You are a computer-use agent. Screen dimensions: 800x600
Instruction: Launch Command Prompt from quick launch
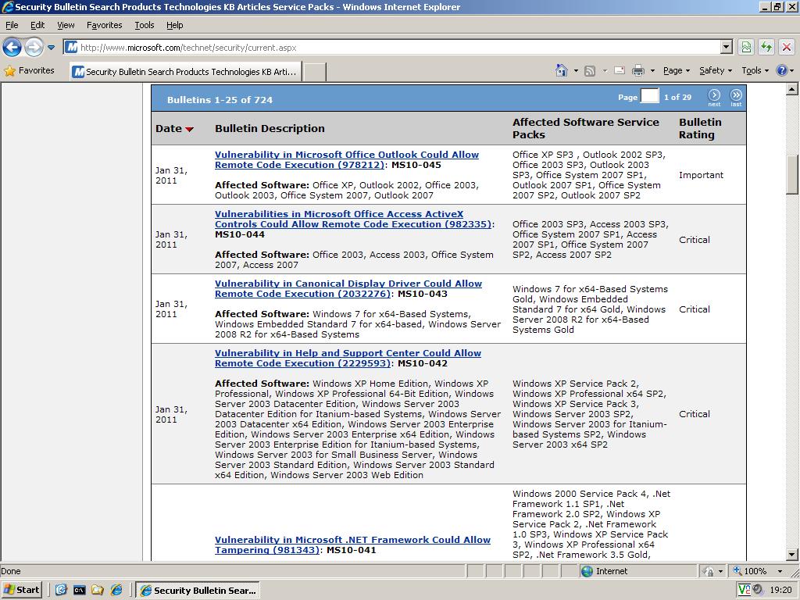(79, 590)
